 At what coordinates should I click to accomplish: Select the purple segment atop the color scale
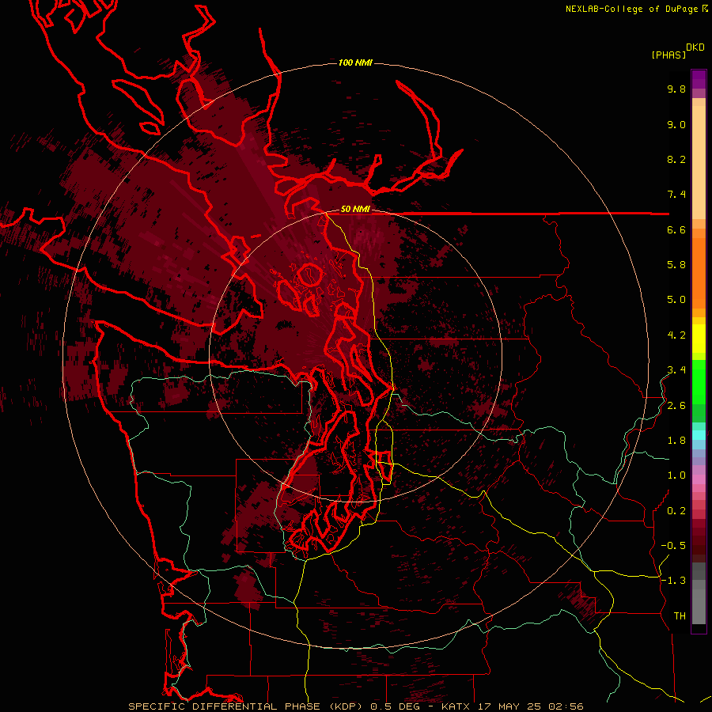coord(699,79)
